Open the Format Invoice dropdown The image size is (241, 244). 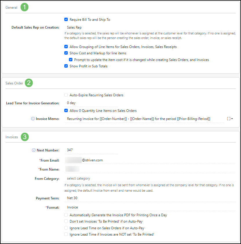point(150,207)
